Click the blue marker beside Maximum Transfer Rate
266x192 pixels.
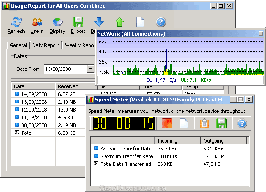(x=96, y=156)
